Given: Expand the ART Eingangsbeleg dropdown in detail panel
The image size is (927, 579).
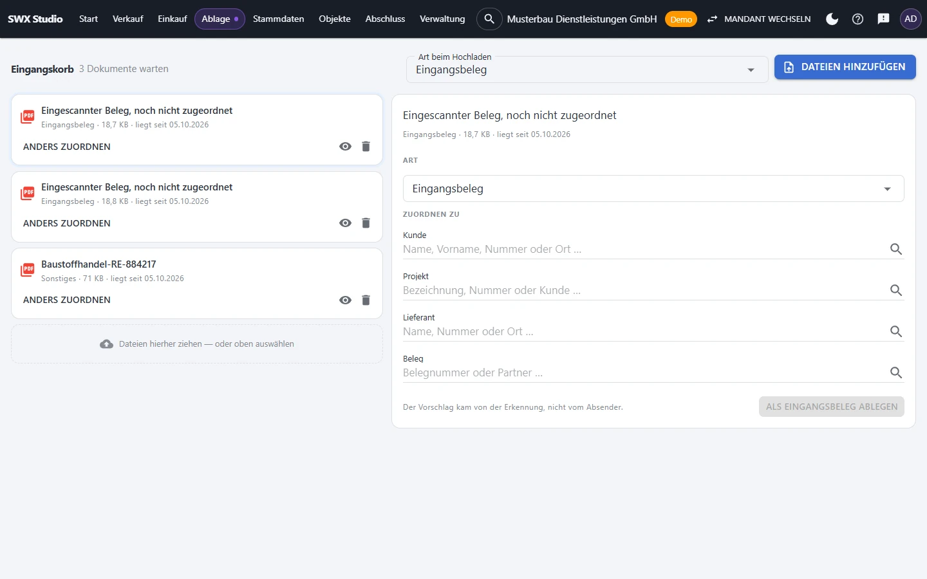Looking at the screenshot, I should [653, 188].
